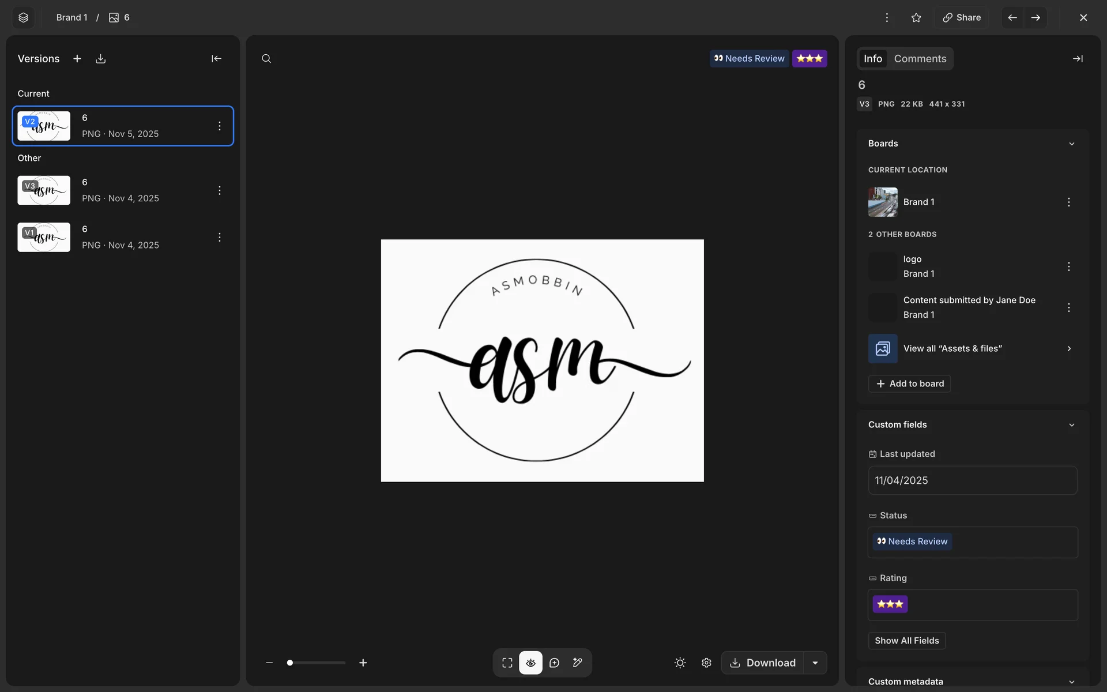The image size is (1107, 692).
Task: Collapse the Custom fields section
Action: [x=1071, y=425]
